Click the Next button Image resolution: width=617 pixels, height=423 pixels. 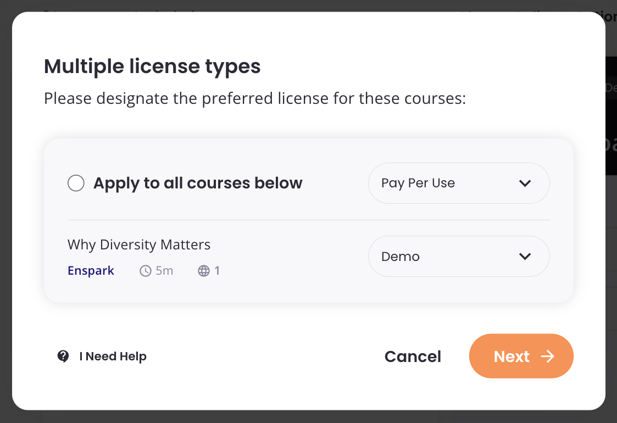click(x=521, y=356)
